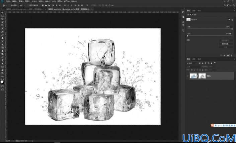Open the Layers panel flyout menu
The width and height of the screenshot is (236, 143).
(x=234, y=59)
